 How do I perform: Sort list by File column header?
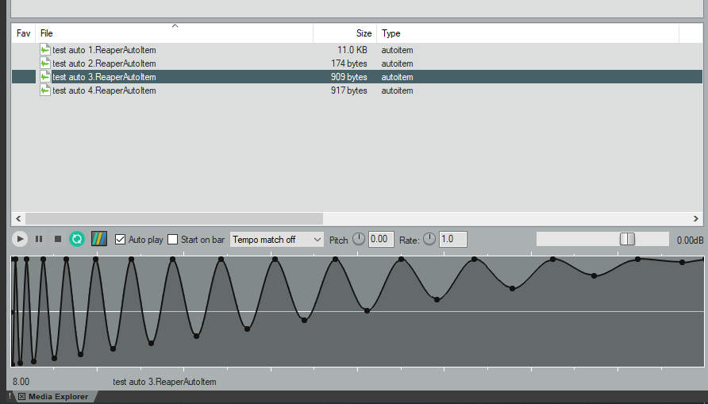pos(175,33)
